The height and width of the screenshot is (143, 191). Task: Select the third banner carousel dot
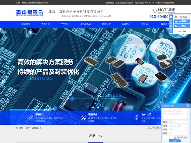(x=98, y=107)
